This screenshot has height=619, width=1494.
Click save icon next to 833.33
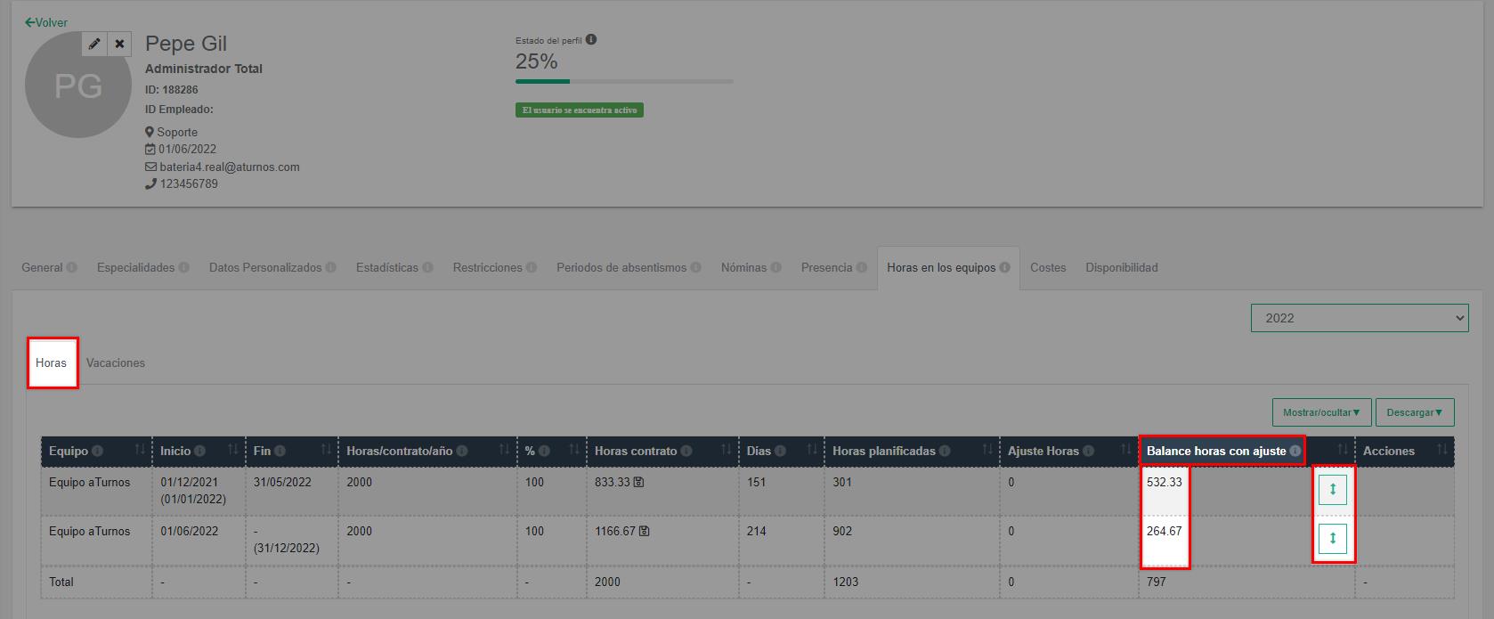[639, 483]
